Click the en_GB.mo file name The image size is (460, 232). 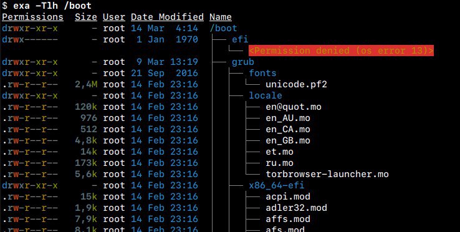[x=288, y=141]
